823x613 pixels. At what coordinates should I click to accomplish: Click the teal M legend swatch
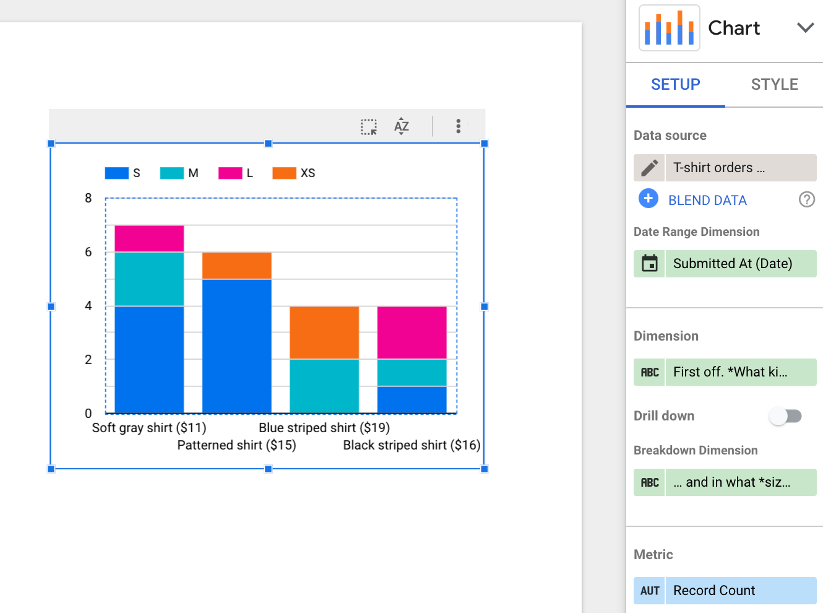172,173
